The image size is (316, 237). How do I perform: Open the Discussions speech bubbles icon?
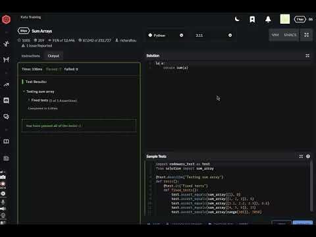pos(6,117)
